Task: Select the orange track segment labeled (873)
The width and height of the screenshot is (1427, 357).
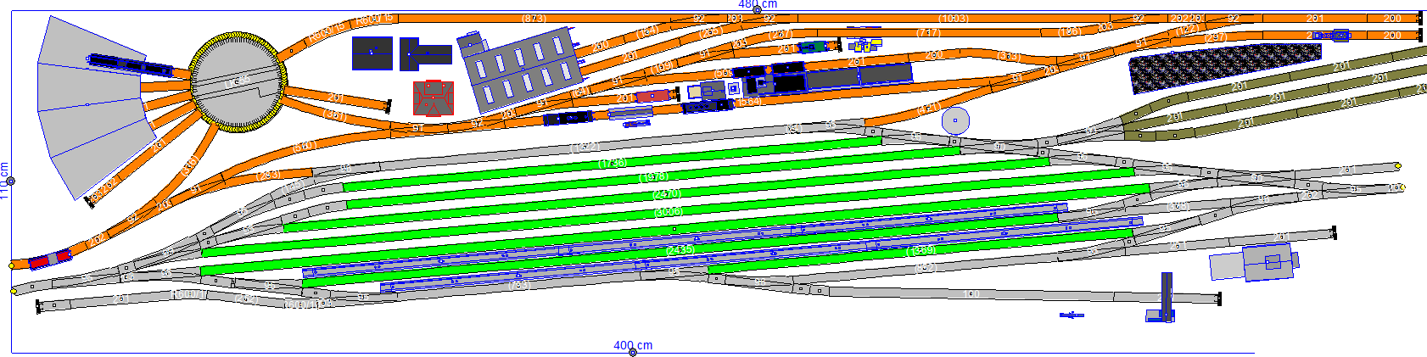Action: pos(534,19)
